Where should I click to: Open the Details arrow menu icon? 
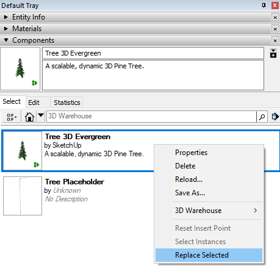click(x=275, y=117)
